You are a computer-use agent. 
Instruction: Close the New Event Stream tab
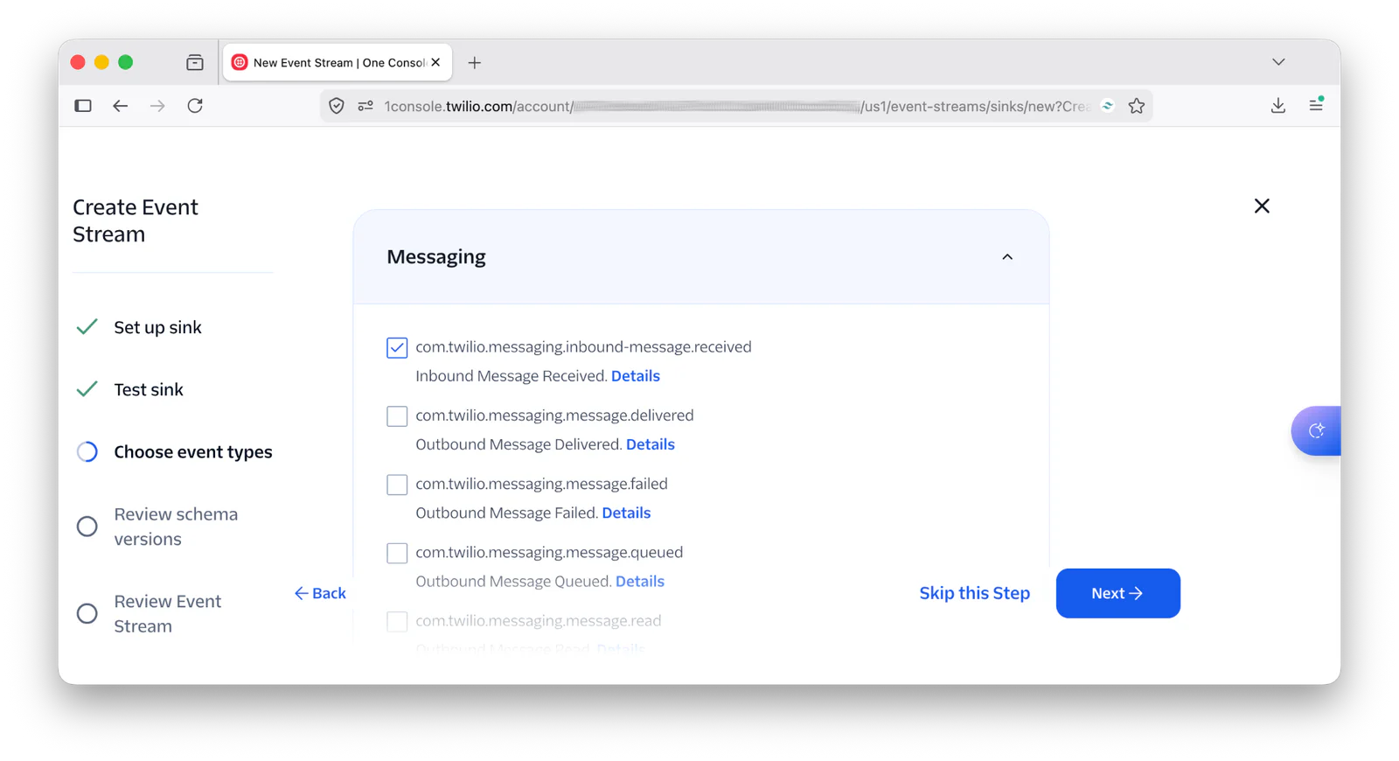pos(435,62)
